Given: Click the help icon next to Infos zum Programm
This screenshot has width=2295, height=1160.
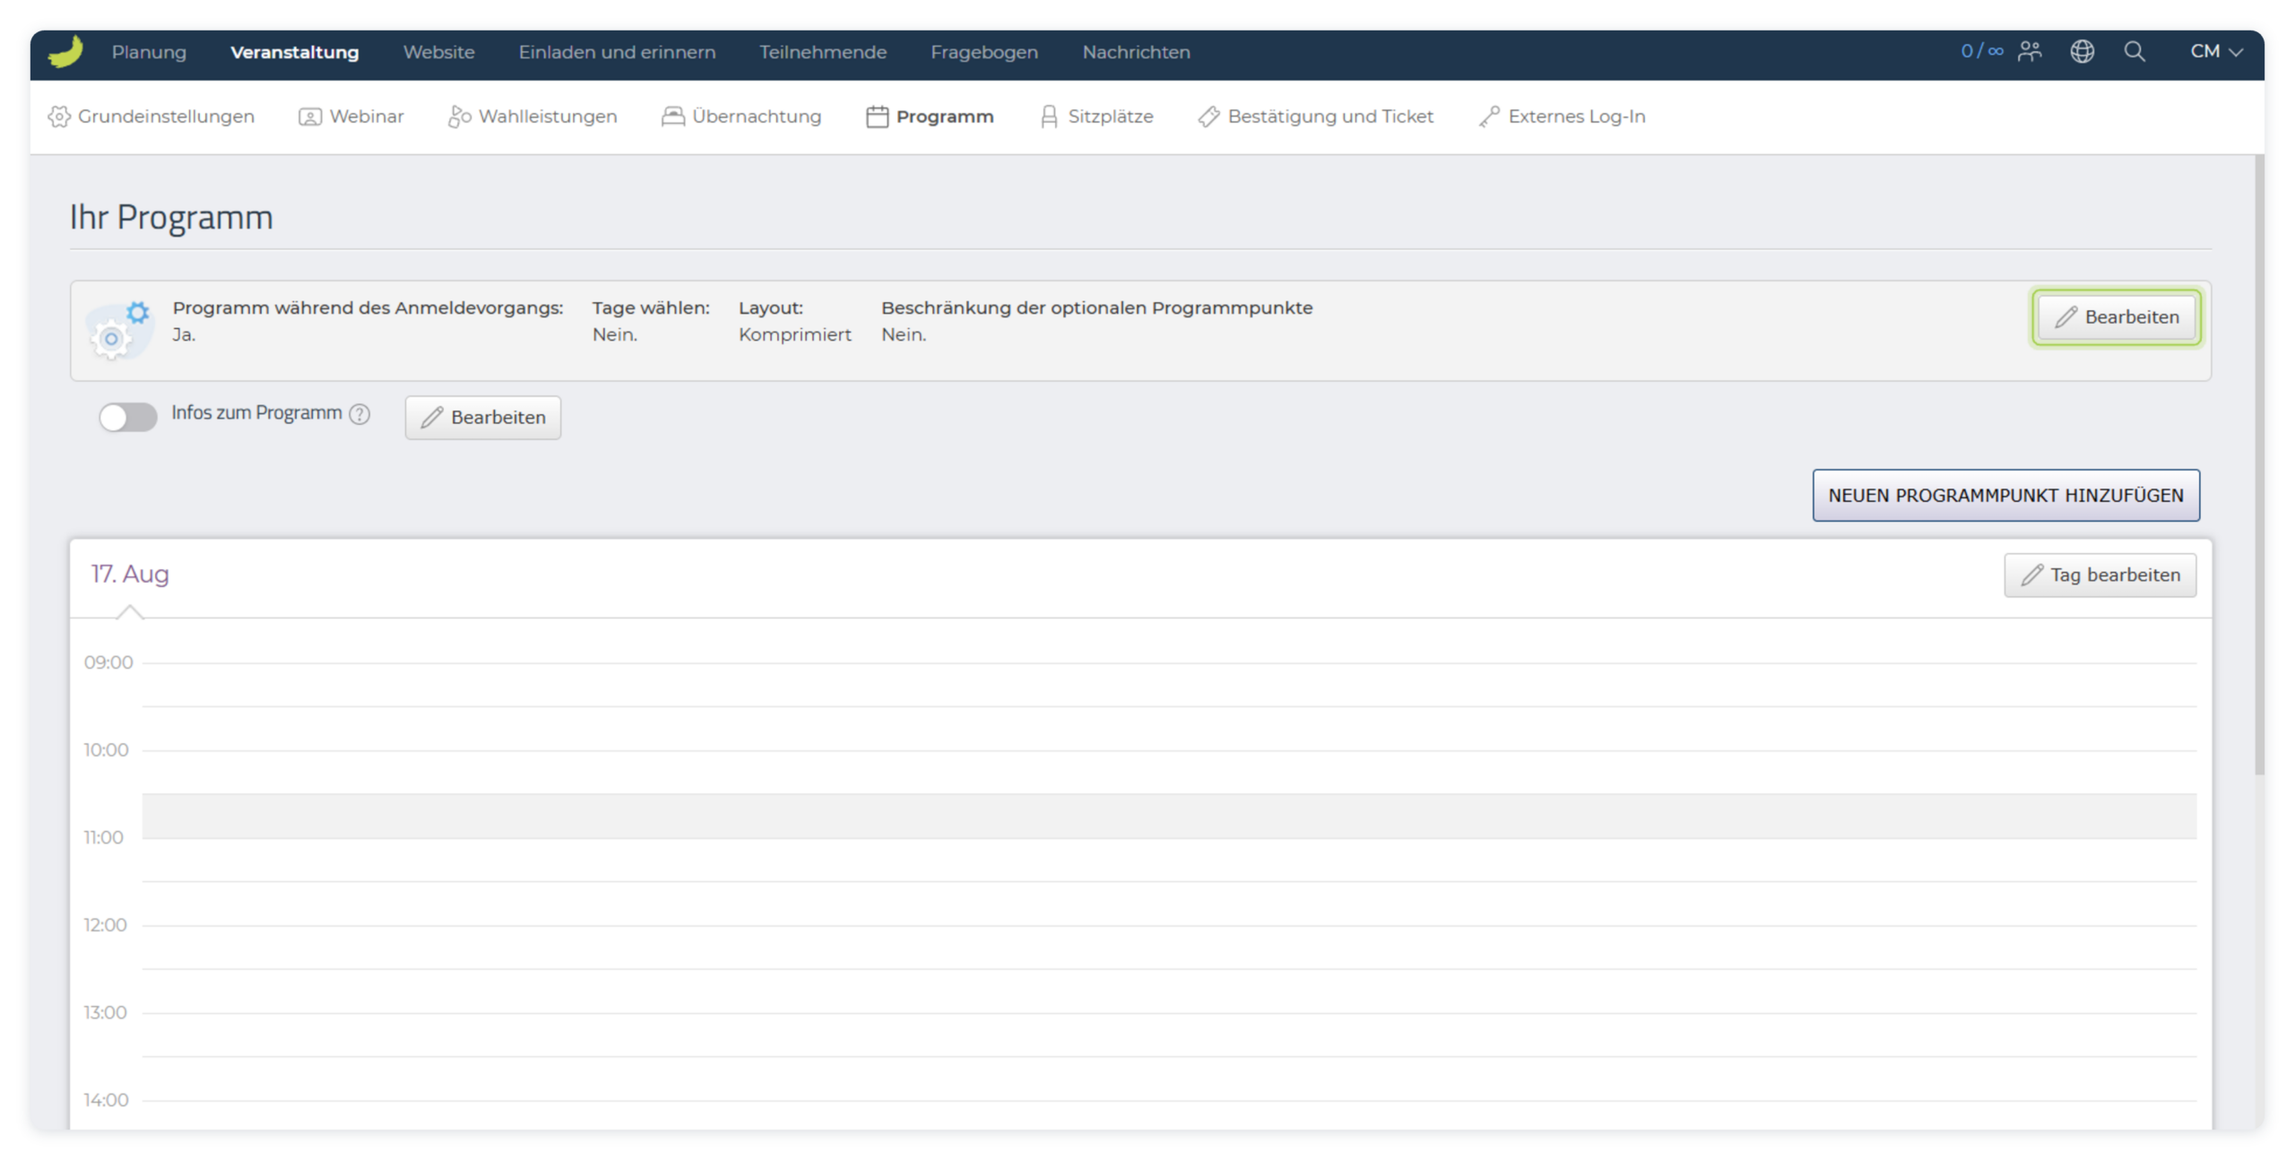Looking at the screenshot, I should point(359,414).
